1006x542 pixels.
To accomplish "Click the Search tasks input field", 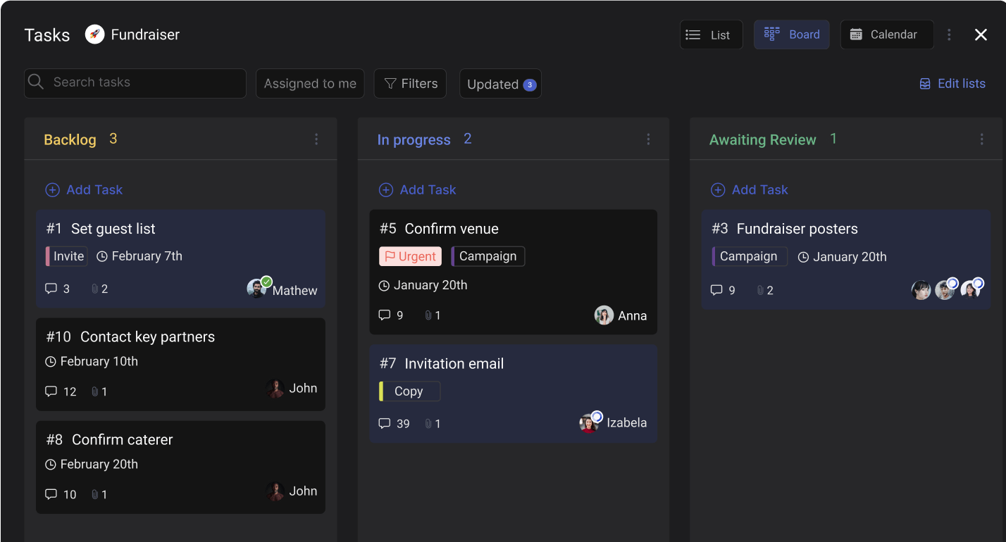I will pos(135,83).
